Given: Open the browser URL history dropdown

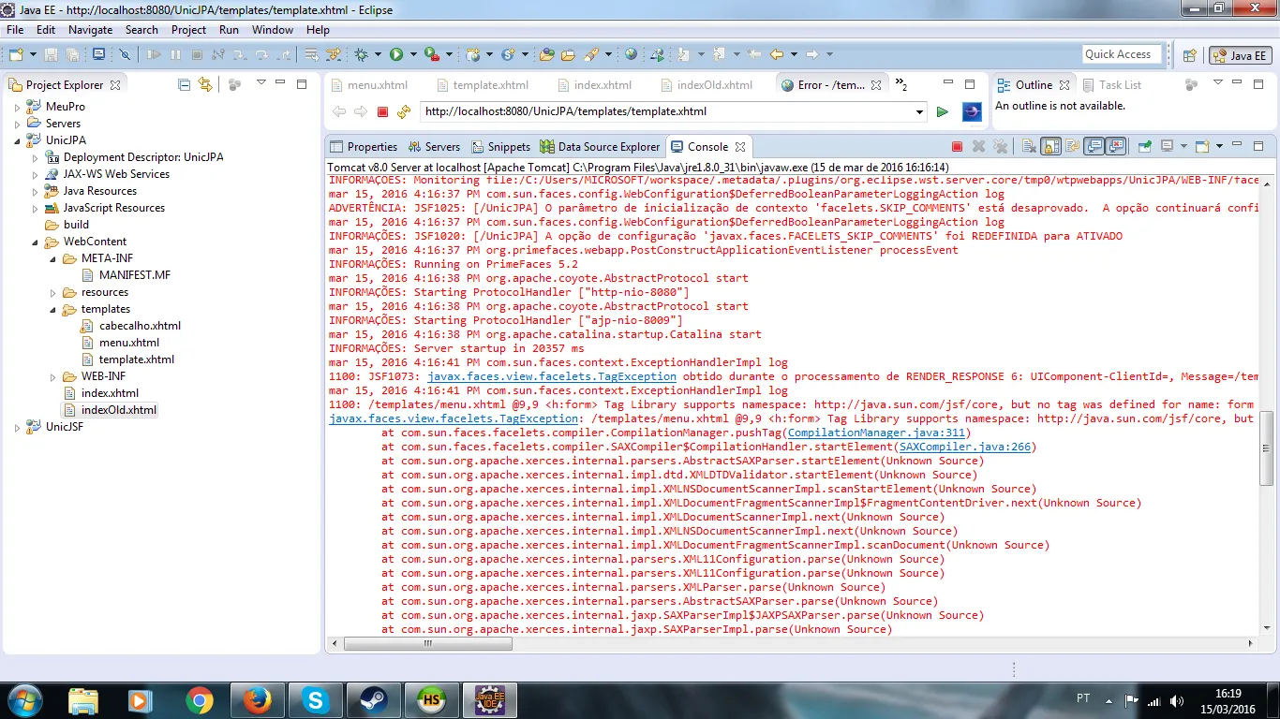Looking at the screenshot, I should (919, 112).
